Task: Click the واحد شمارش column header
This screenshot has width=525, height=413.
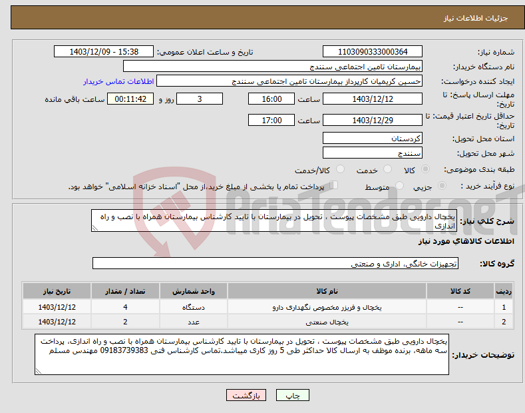Action: 194,291
